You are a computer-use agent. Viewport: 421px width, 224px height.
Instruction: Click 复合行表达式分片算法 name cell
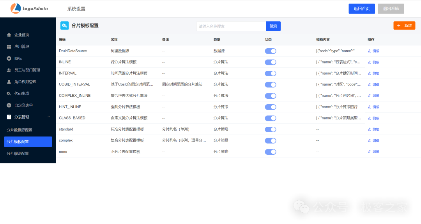[129, 96]
